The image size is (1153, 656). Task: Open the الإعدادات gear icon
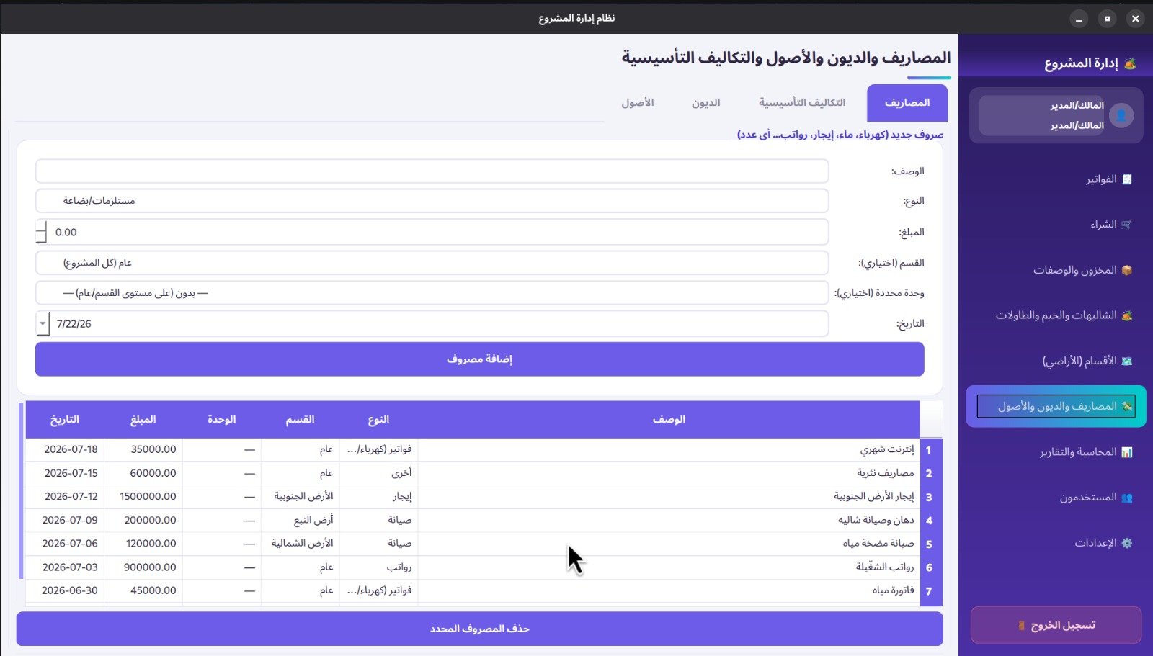1127,543
